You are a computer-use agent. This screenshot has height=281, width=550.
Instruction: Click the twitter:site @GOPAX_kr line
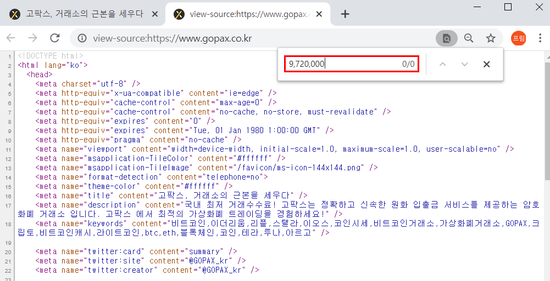pos(140,261)
